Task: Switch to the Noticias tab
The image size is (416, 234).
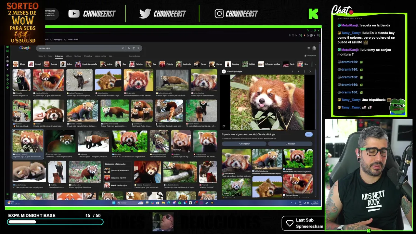Action: (78, 56)
